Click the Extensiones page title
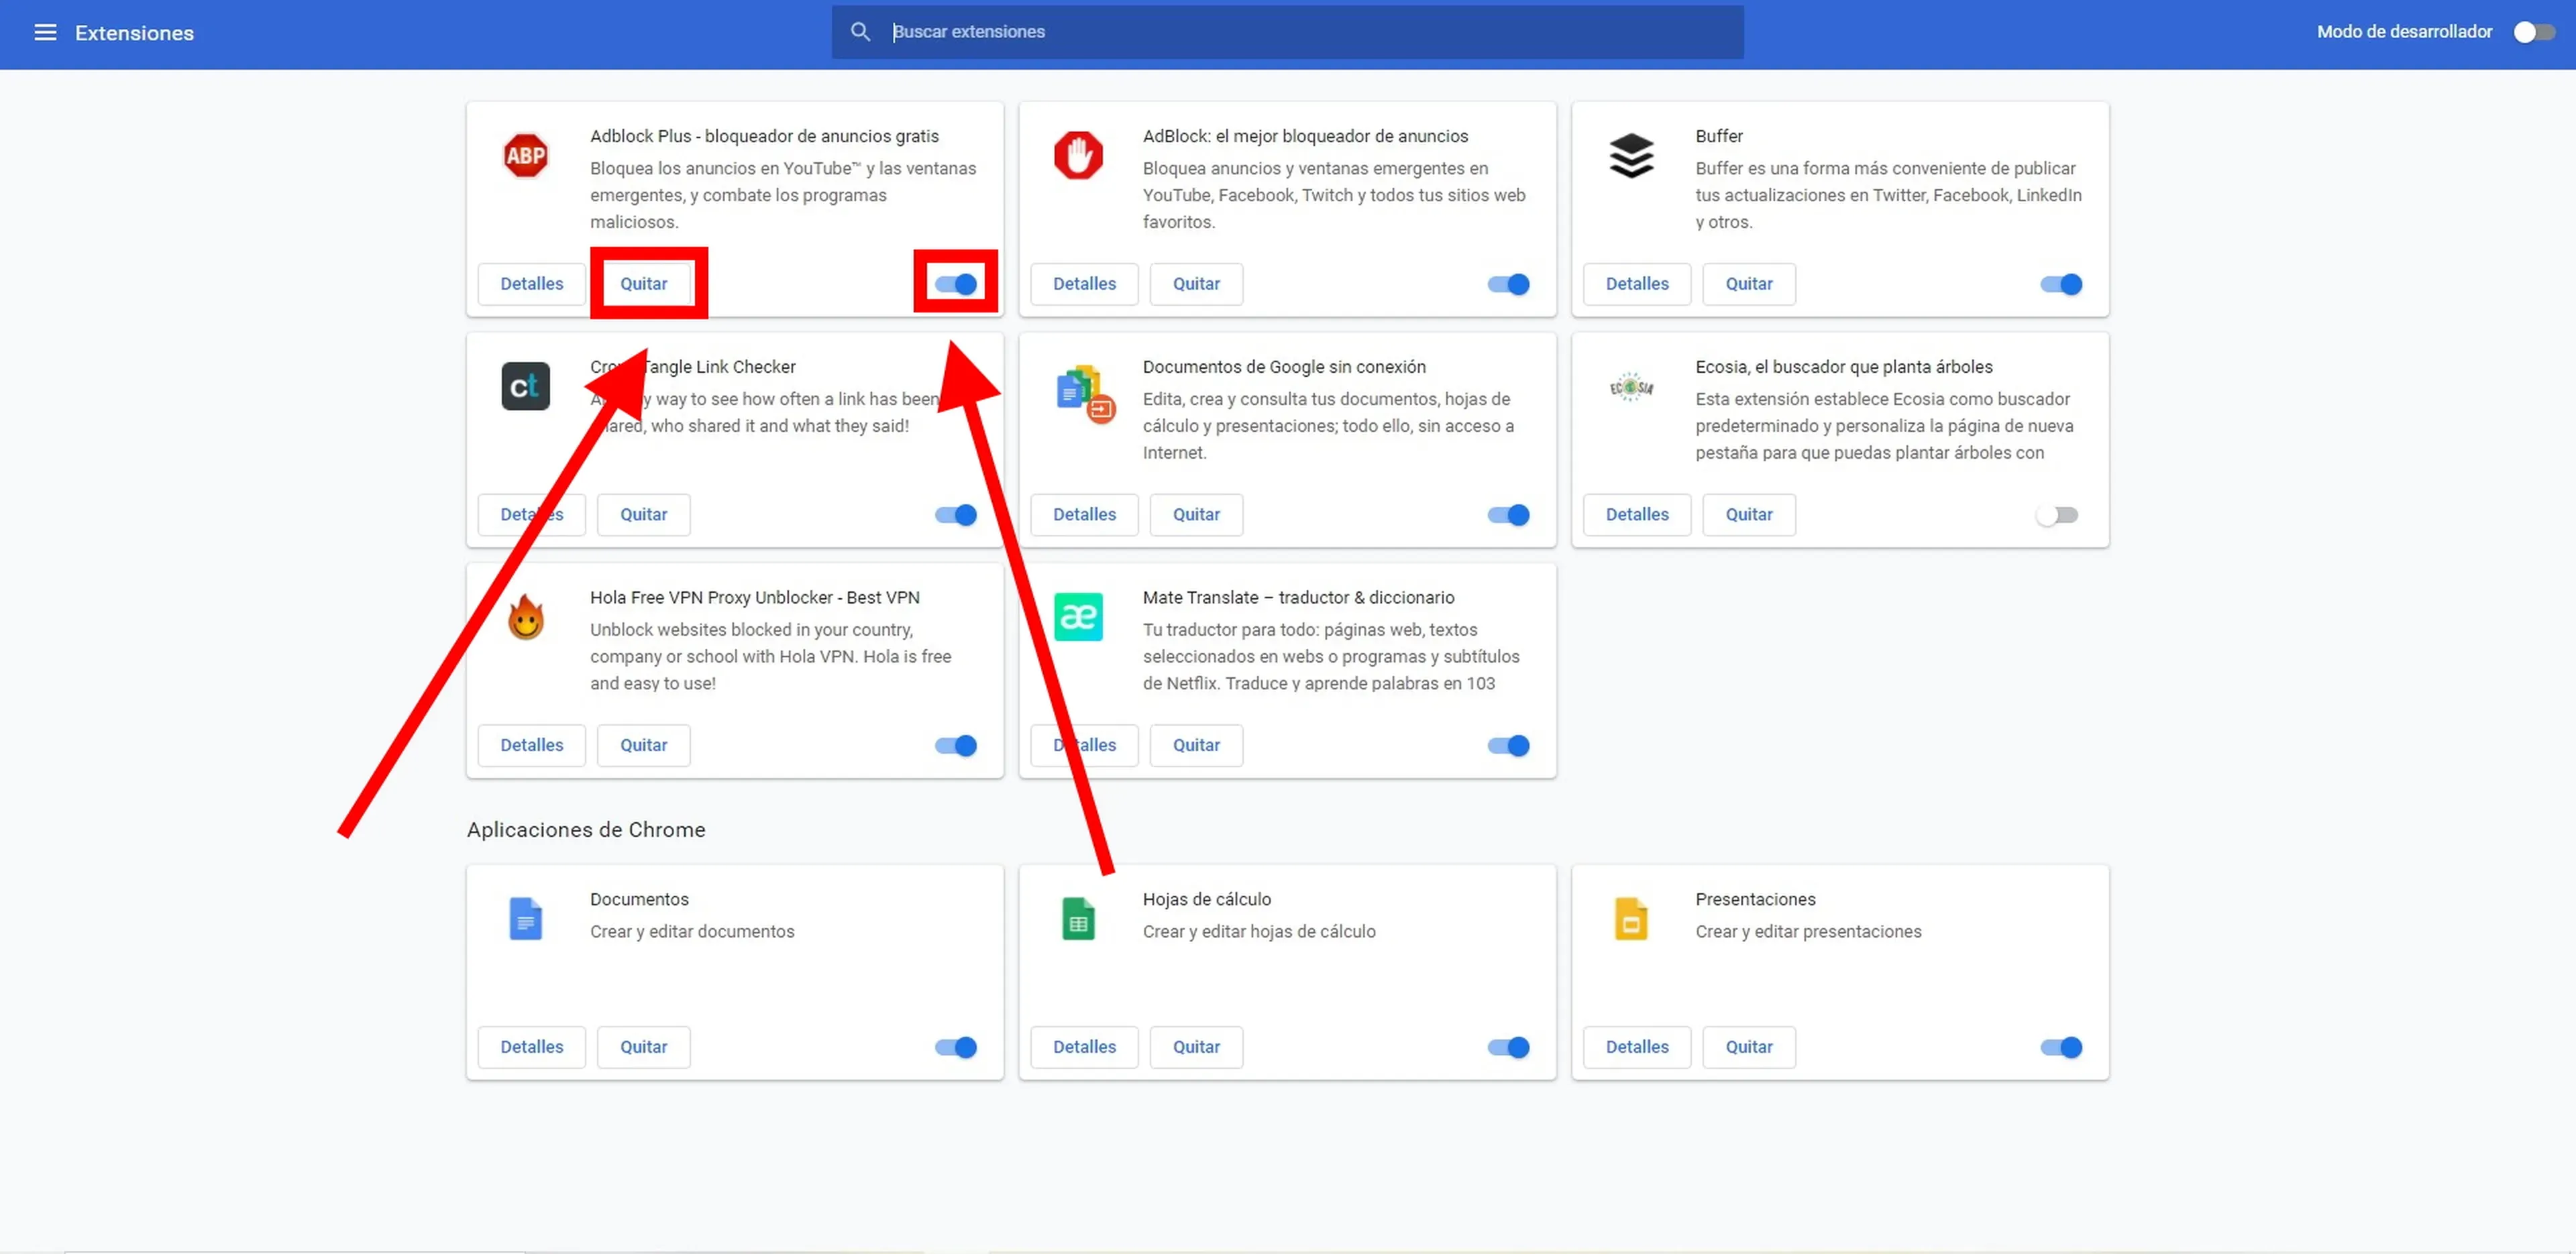The image size is (2576, 1254). 134,33
